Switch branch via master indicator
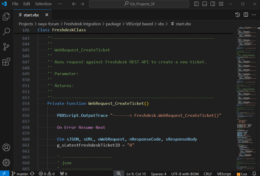Viewport: 260px width, 176px height. pos(20,174)
